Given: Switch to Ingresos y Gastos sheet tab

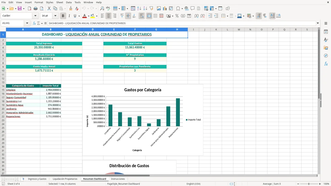Looking at the screenshot, I should pyautogui.click(x=37, y=179).
